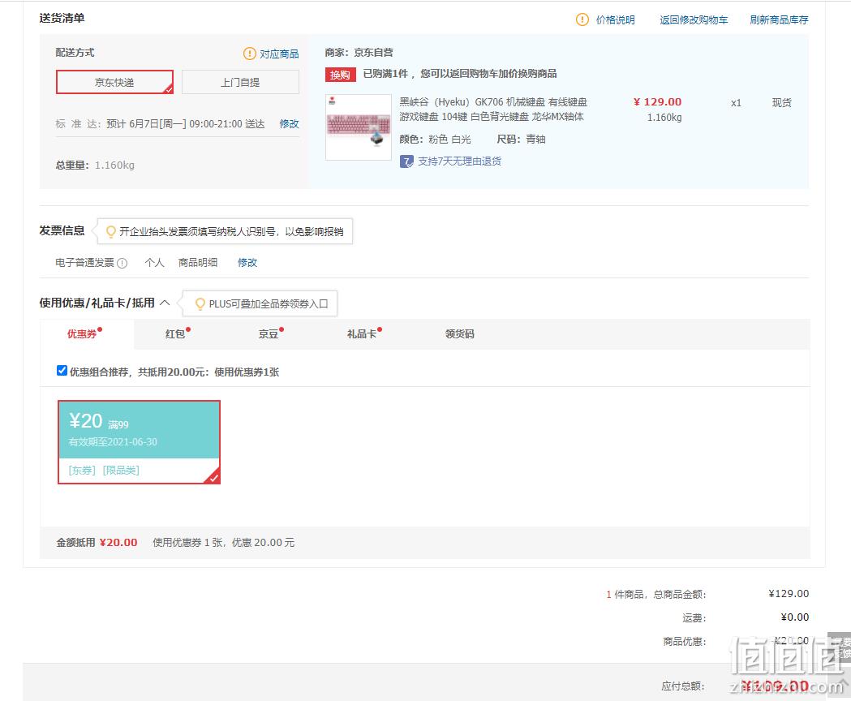Click the info icon beside 电子普通发票
The width and height of the screenshot is (851, 701).
122,263
